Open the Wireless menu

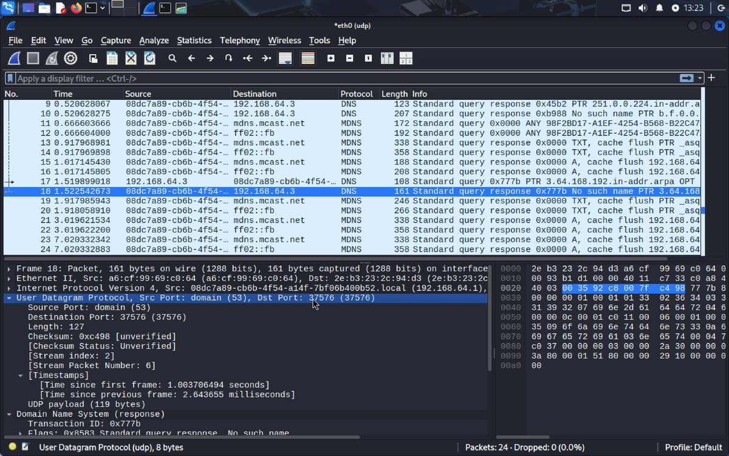coord(284,40)
